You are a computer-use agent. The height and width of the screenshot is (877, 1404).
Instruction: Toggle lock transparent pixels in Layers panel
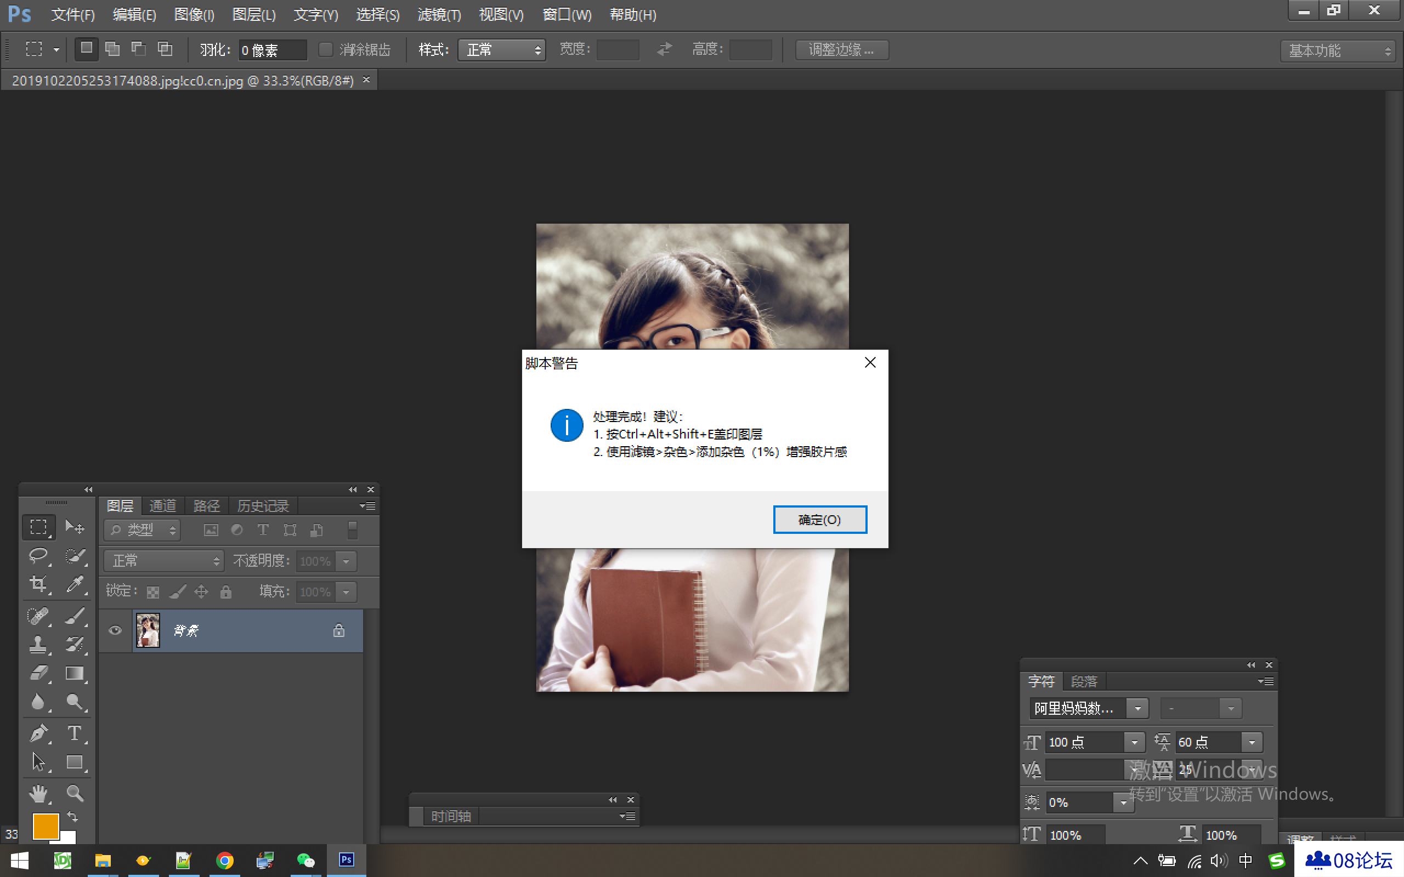point(153,592)
